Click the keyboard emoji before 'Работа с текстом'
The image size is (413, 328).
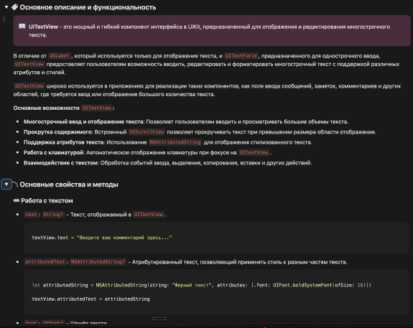coord(17,200)
